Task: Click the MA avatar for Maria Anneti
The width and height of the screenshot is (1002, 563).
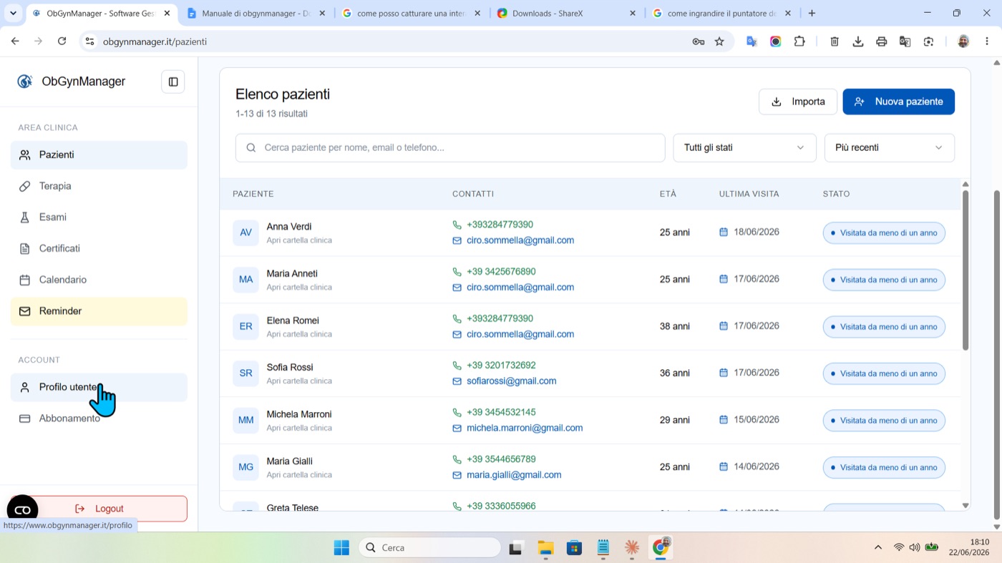Action: 245,280
